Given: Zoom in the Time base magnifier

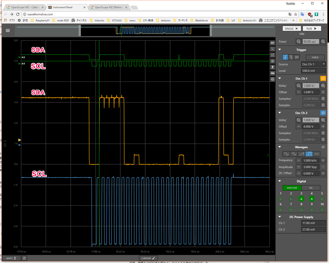Looking at the screenshot, I should point(323,42).
